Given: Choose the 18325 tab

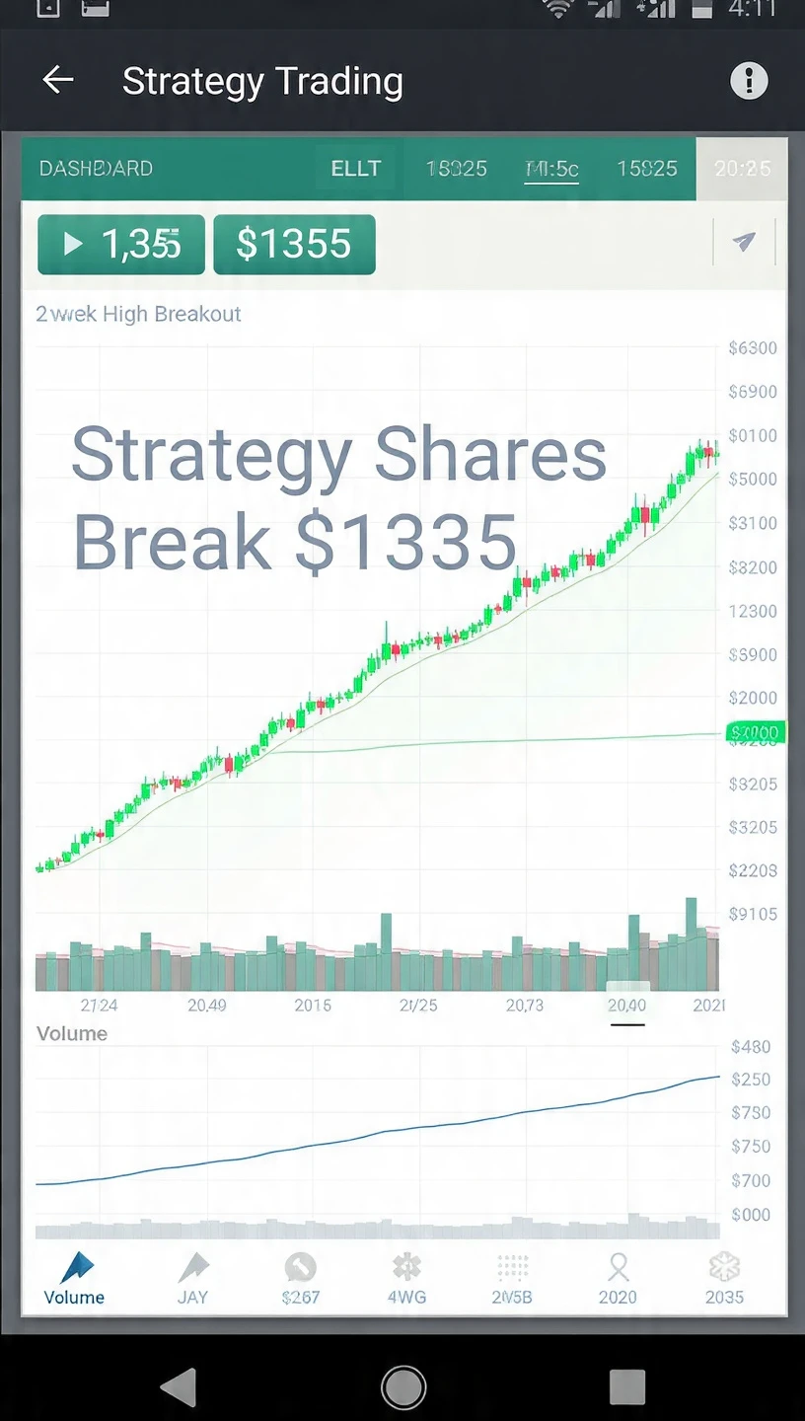Looking at the screenshot, I should click(x=457, y=169).
